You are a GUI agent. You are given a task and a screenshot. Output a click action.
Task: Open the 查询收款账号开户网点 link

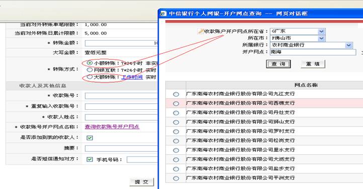(x=112, y=127)
